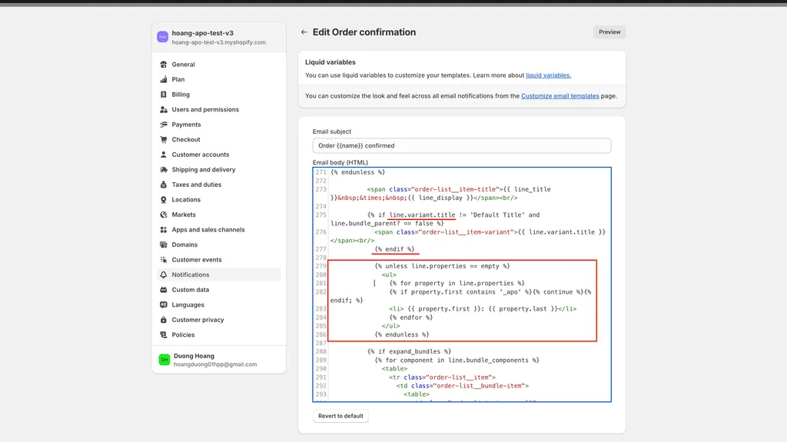Click the Customer privacy lock icon
Viewport: 787px width, 442px height.
164,320
